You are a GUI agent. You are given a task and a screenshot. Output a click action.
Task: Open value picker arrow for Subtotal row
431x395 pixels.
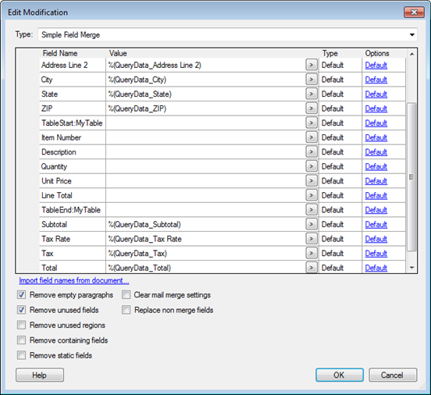(x=312, y=224)
